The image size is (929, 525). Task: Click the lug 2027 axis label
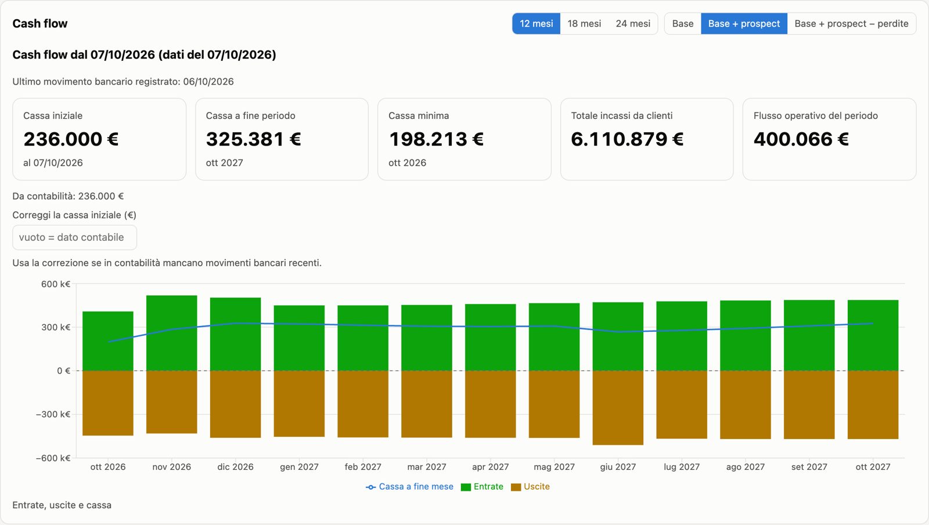[x=682, y=467]
